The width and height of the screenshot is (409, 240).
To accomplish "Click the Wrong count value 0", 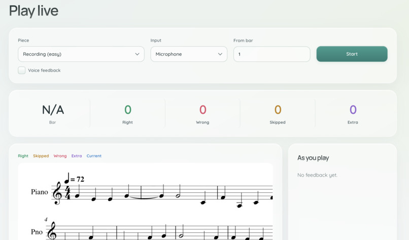I will [x=202, y=110].
